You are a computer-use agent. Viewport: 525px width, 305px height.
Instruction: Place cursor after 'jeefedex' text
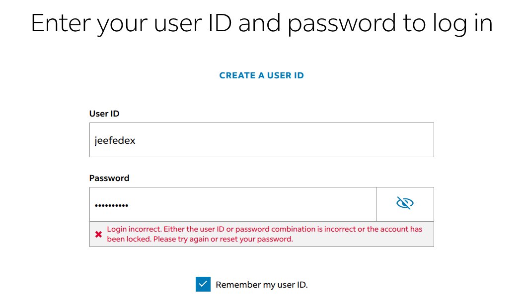[136, 140]
